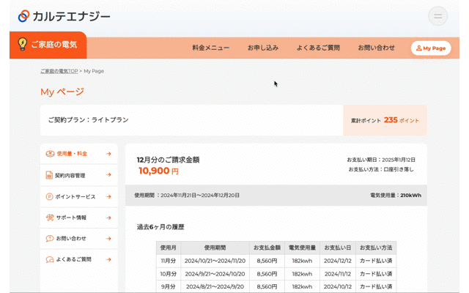Click 2024/8/21〜2024/9/20 period cell
Viewport: 469px width, 293px height.
[215, 286]
